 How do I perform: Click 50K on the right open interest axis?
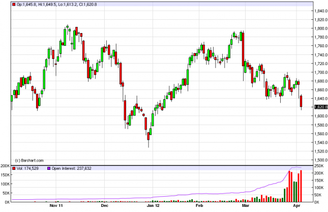tap(319, 195)
